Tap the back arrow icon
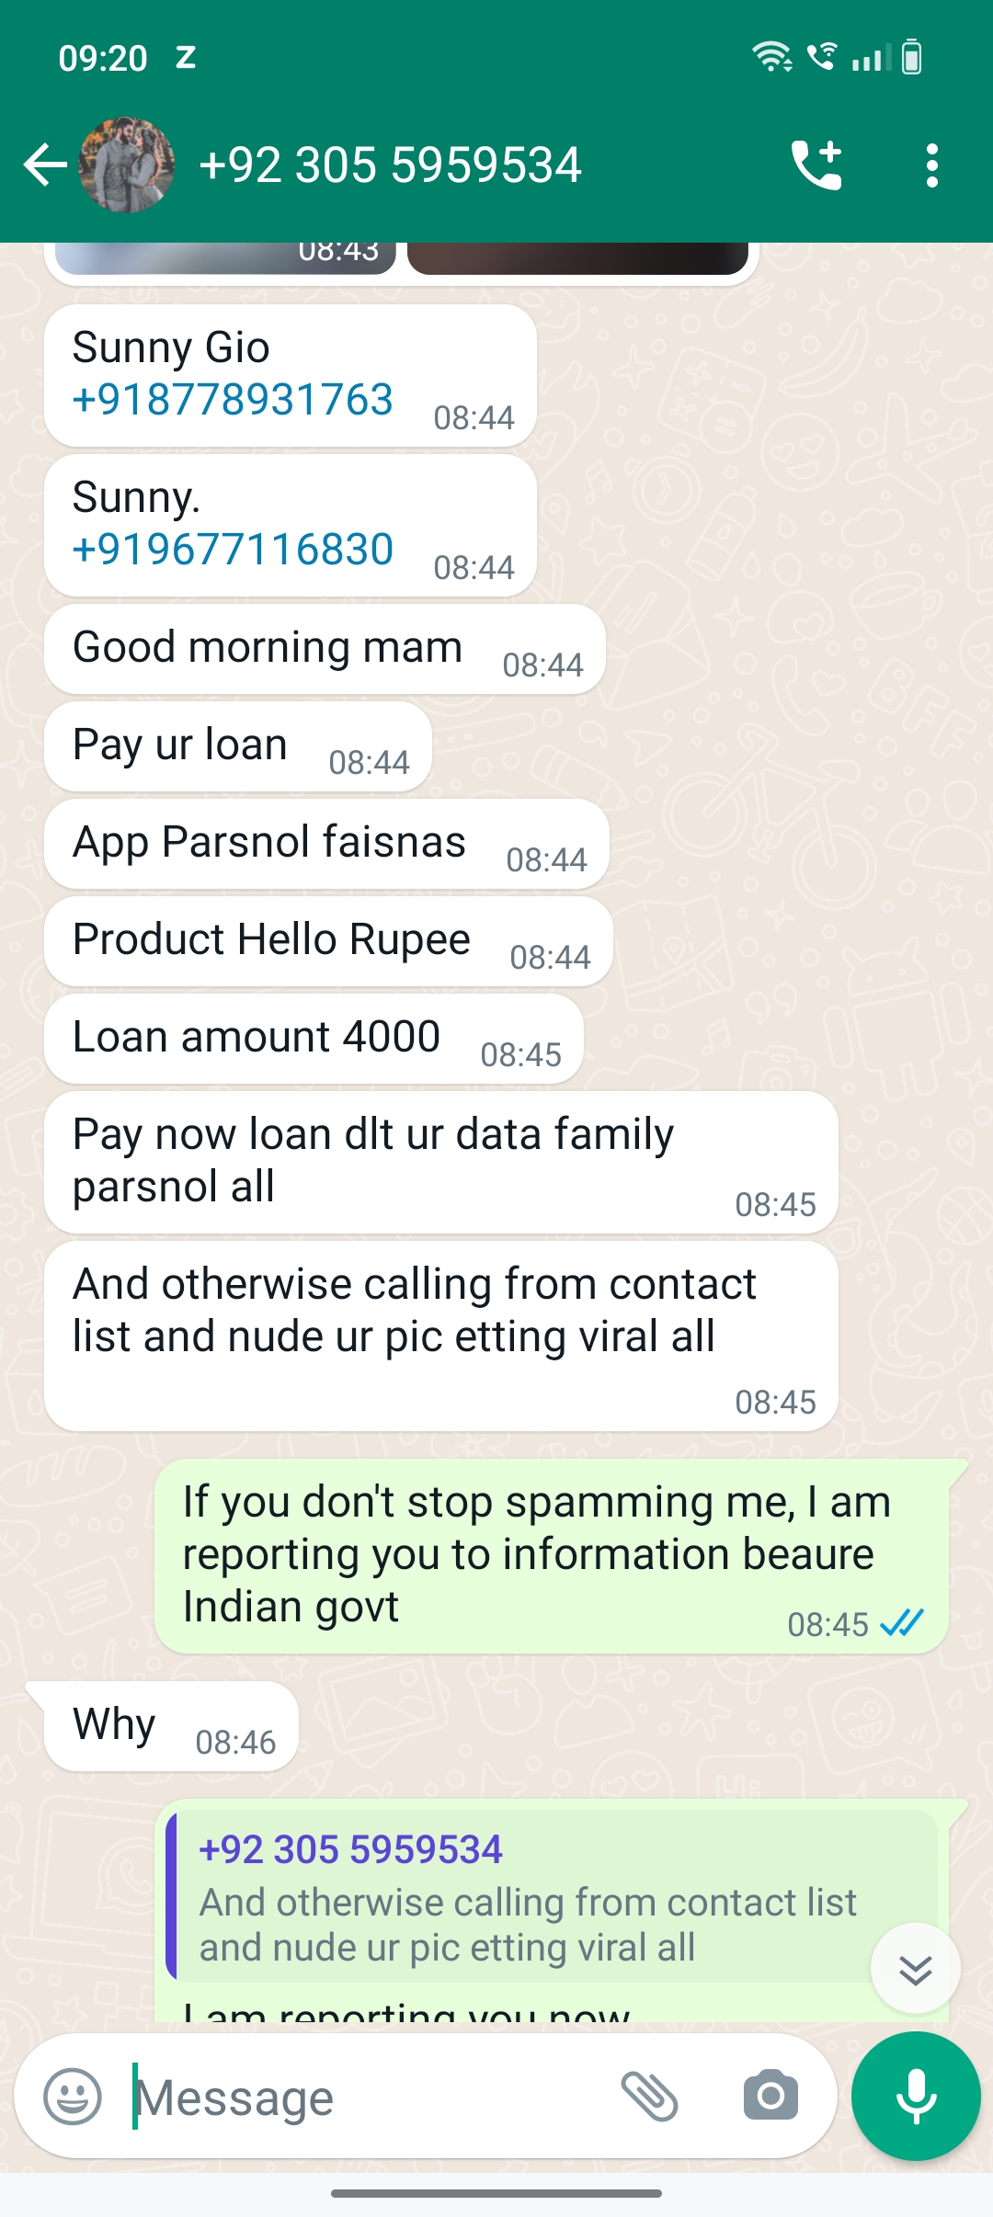993x2217 pixels. (x=46, y=165)
